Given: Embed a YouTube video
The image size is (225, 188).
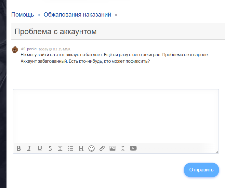Looking at the screenshot, I should click(133, 148).
